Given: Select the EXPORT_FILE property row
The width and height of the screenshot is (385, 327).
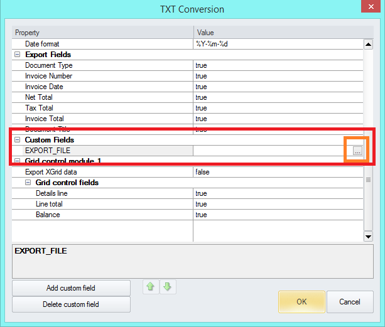Looking at the screenshot, I should (100, 151).
